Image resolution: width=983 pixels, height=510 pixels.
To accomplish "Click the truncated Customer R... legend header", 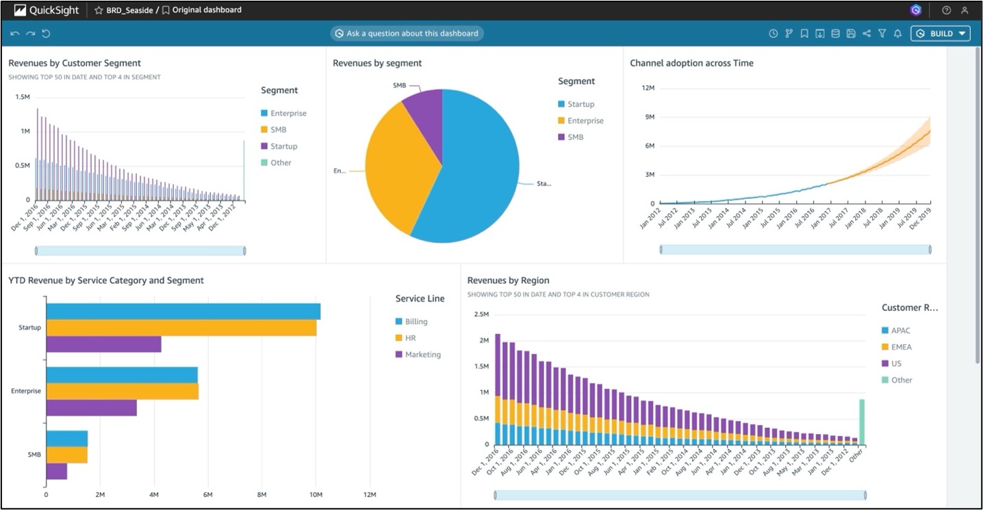I will click(x=910, y=308).
